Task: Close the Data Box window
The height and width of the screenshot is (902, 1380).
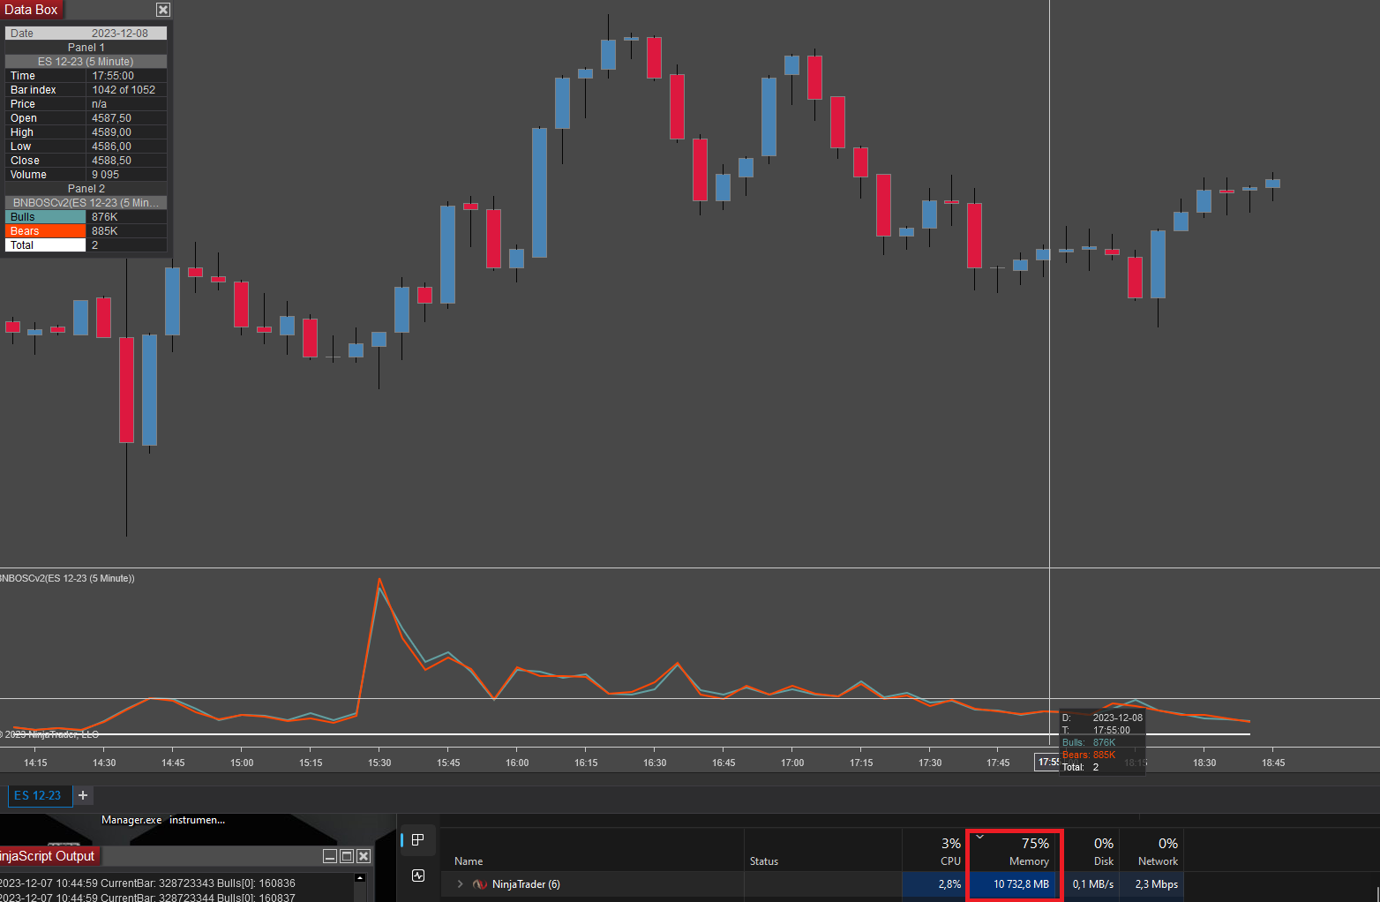Action: (163, 10)
